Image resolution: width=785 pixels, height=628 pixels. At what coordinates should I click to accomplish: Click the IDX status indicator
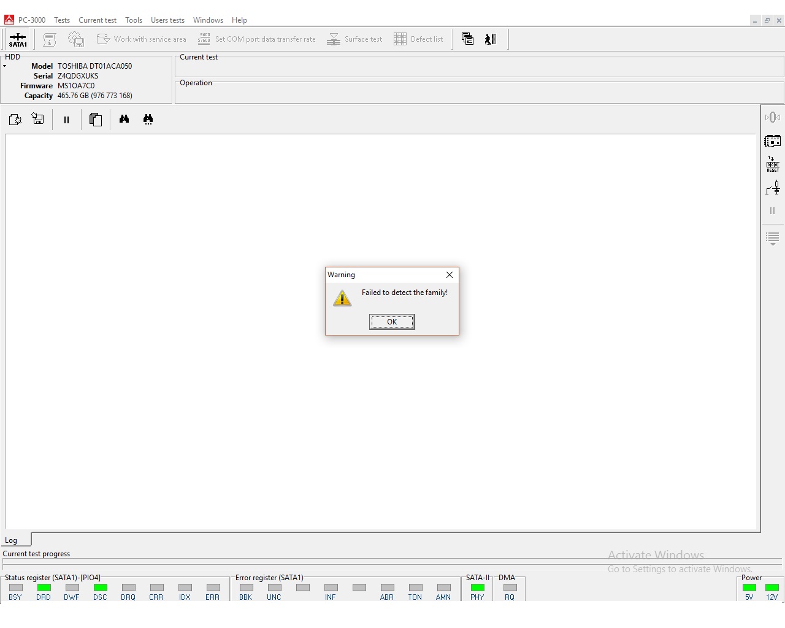pyautogui.click(x=185, y=592)
